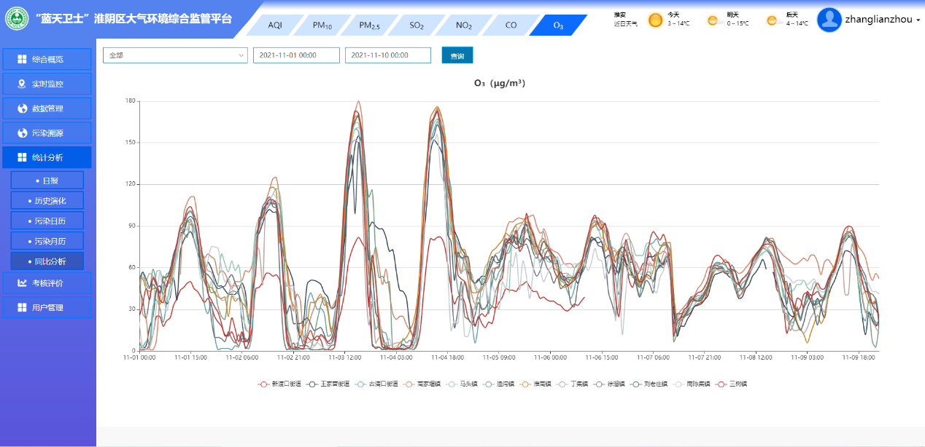Open the 全部 station dropdown
The height and width of the screenshot is (447, 925).
pos(175,55)
